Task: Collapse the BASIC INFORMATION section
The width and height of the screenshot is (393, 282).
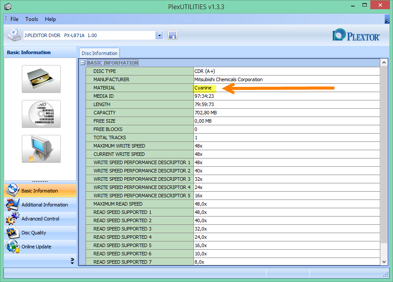Action: pyautogui.click(x=83, y=63)
